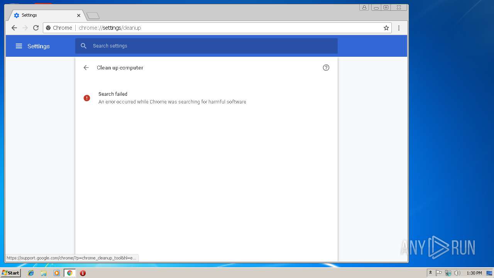Image resolution: width=494 pixels, height=278 pixels.
Task: Click the Settings header title
Action: point(39,46)
